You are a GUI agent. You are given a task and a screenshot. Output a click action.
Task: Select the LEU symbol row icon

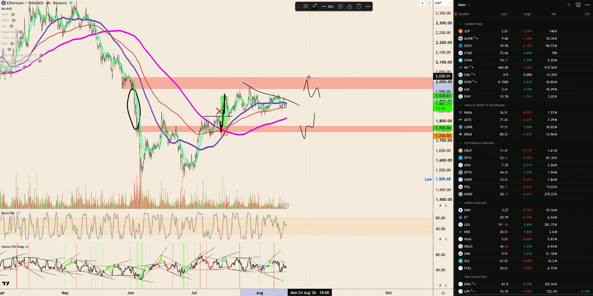pyautogui.click(x=461, y=225)
